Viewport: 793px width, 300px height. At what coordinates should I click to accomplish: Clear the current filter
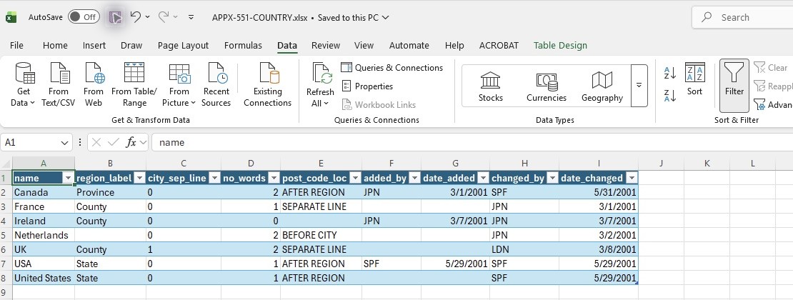(x=770, y=68)
